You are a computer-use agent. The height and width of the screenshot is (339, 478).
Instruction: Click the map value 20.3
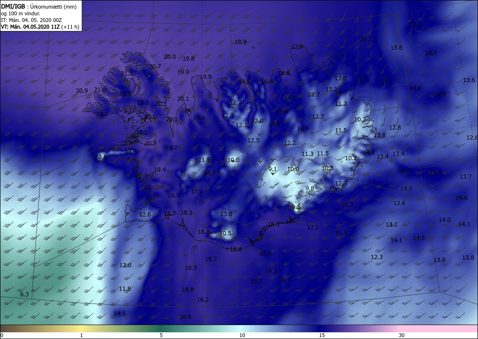[x=150, y=143]
